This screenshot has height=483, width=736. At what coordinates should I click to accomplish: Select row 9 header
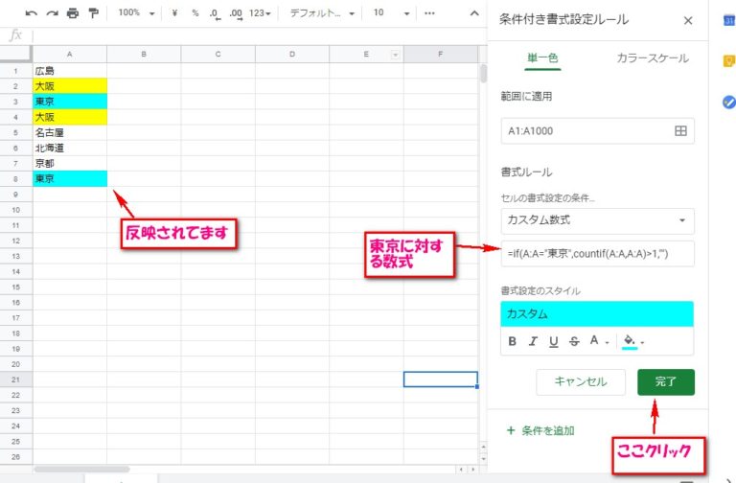pyautogui.click(x=16, y=195)
